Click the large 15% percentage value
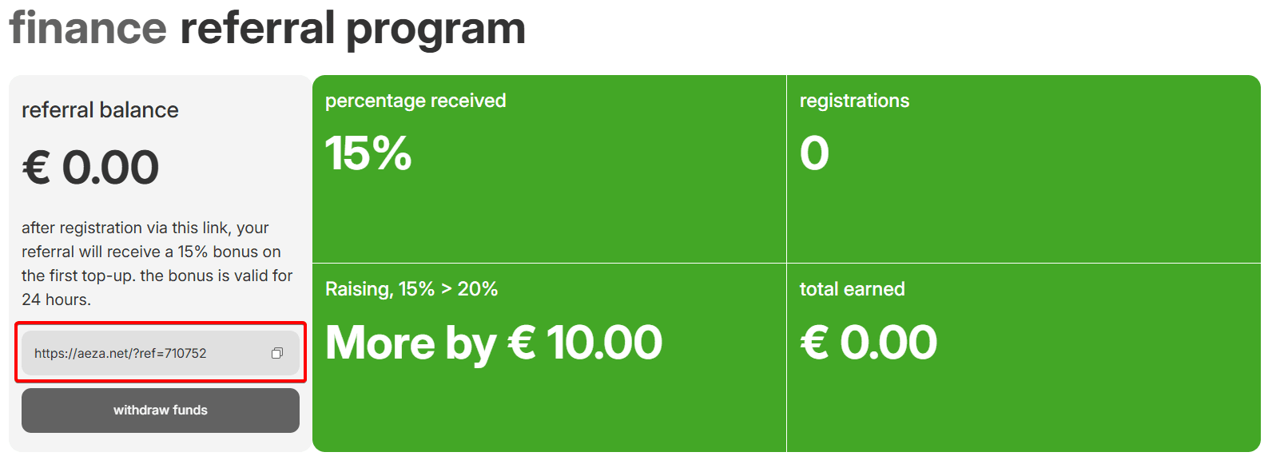This screenshot has height=468, width=1280. pyautogui.click(x=368, y=153)
